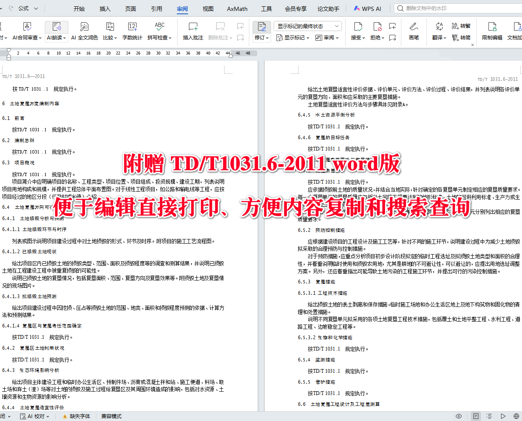Convert text with 转简 button

point(461,38)
